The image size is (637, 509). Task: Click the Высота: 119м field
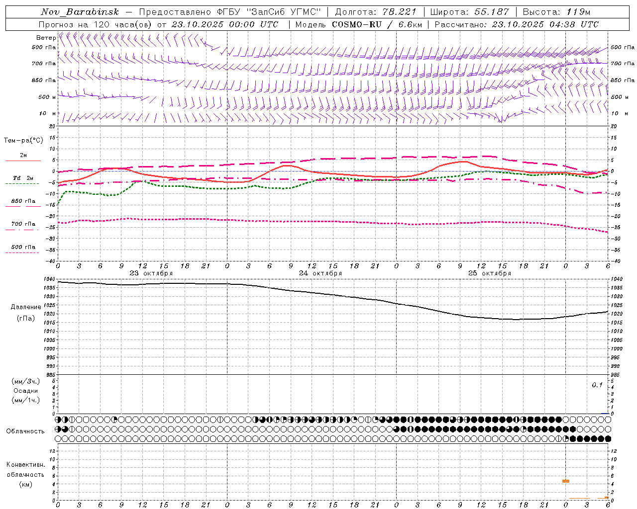point(557,12)
